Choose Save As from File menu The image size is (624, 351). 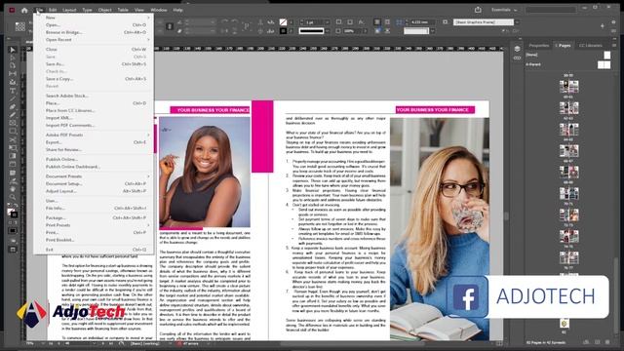coord(94,63)
